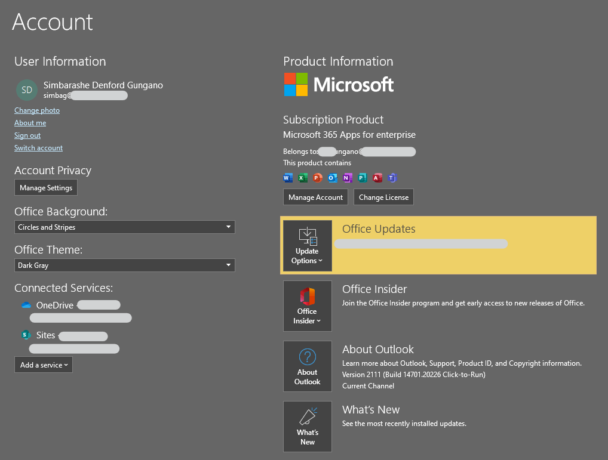Open the Update Options menu

308,245
